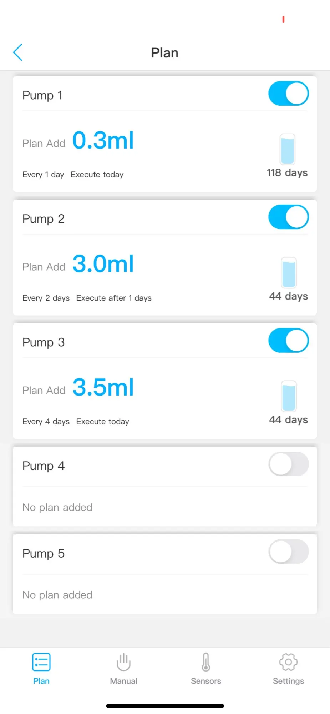
Task: Tap 'Every 4 days' schedule text
Action: tap(46, 422)
